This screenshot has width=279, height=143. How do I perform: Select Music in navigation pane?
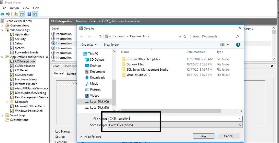click(x=92, y=84)
